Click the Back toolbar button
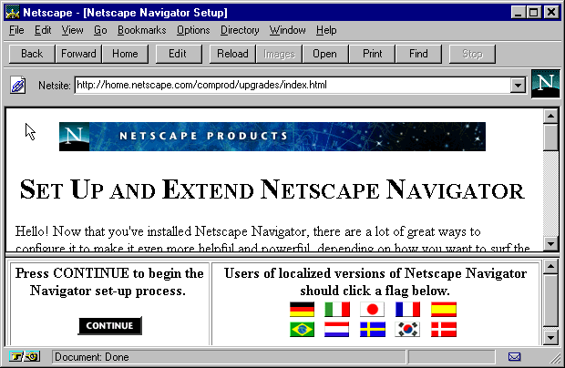Screen dimensions: 565x368 pyautogui.click(x=32, y=54)
